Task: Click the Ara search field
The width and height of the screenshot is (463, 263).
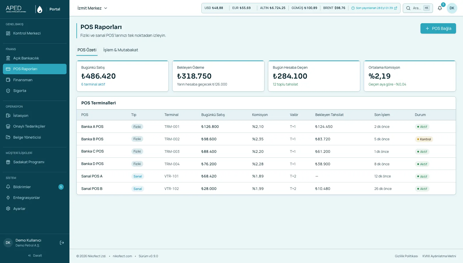Action: tap(418, 8)
